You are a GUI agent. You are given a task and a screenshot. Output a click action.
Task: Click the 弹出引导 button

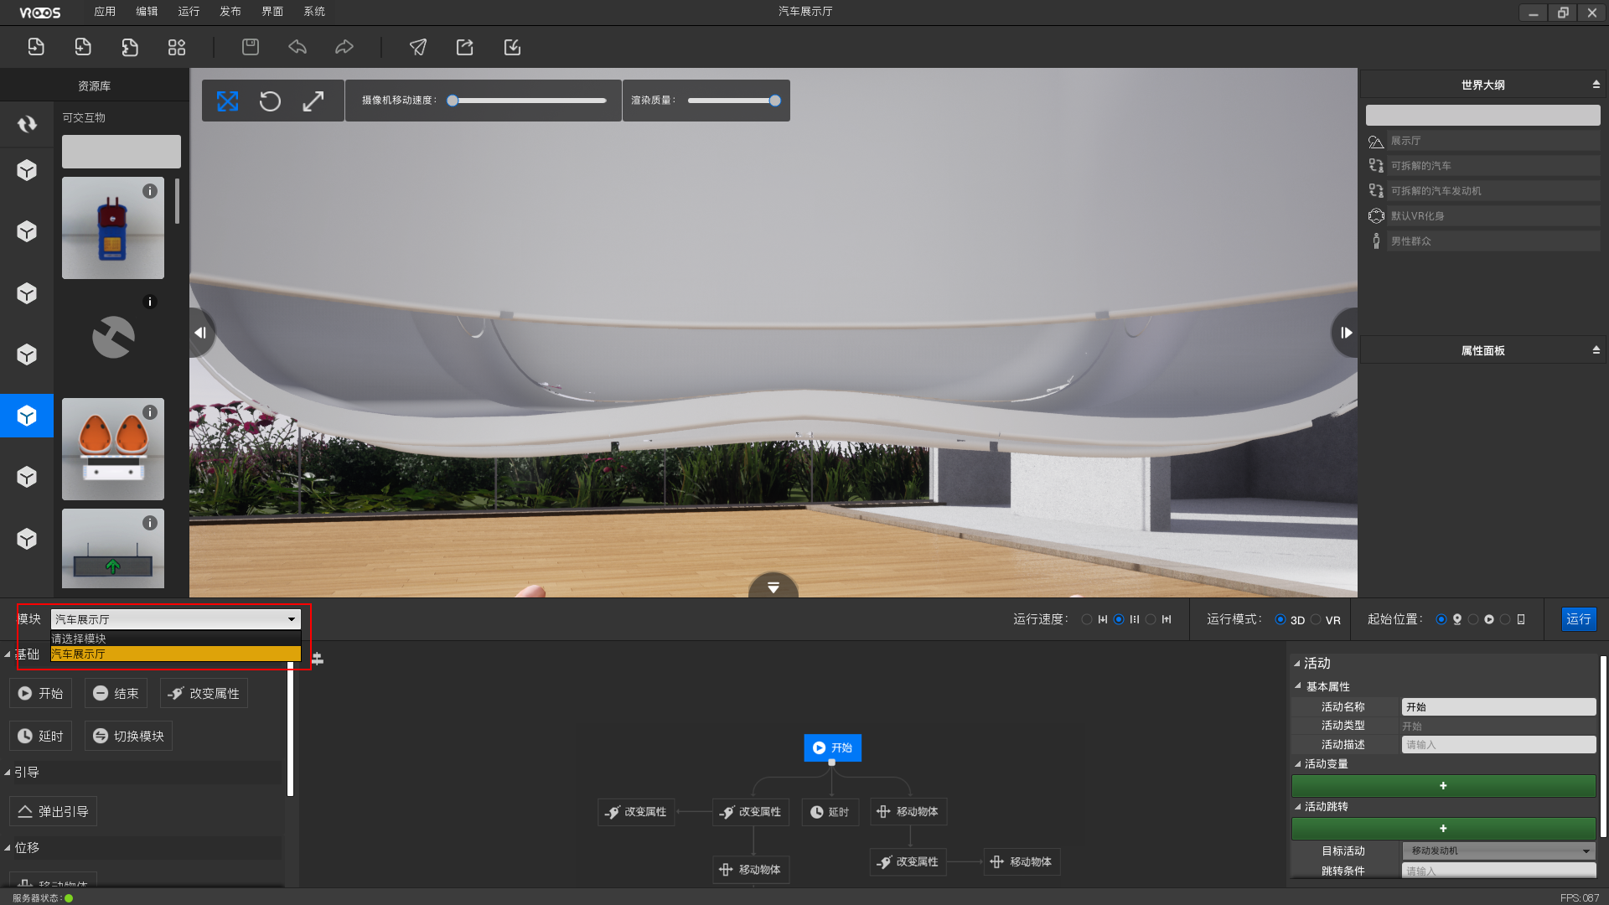[x=53, y=811]
